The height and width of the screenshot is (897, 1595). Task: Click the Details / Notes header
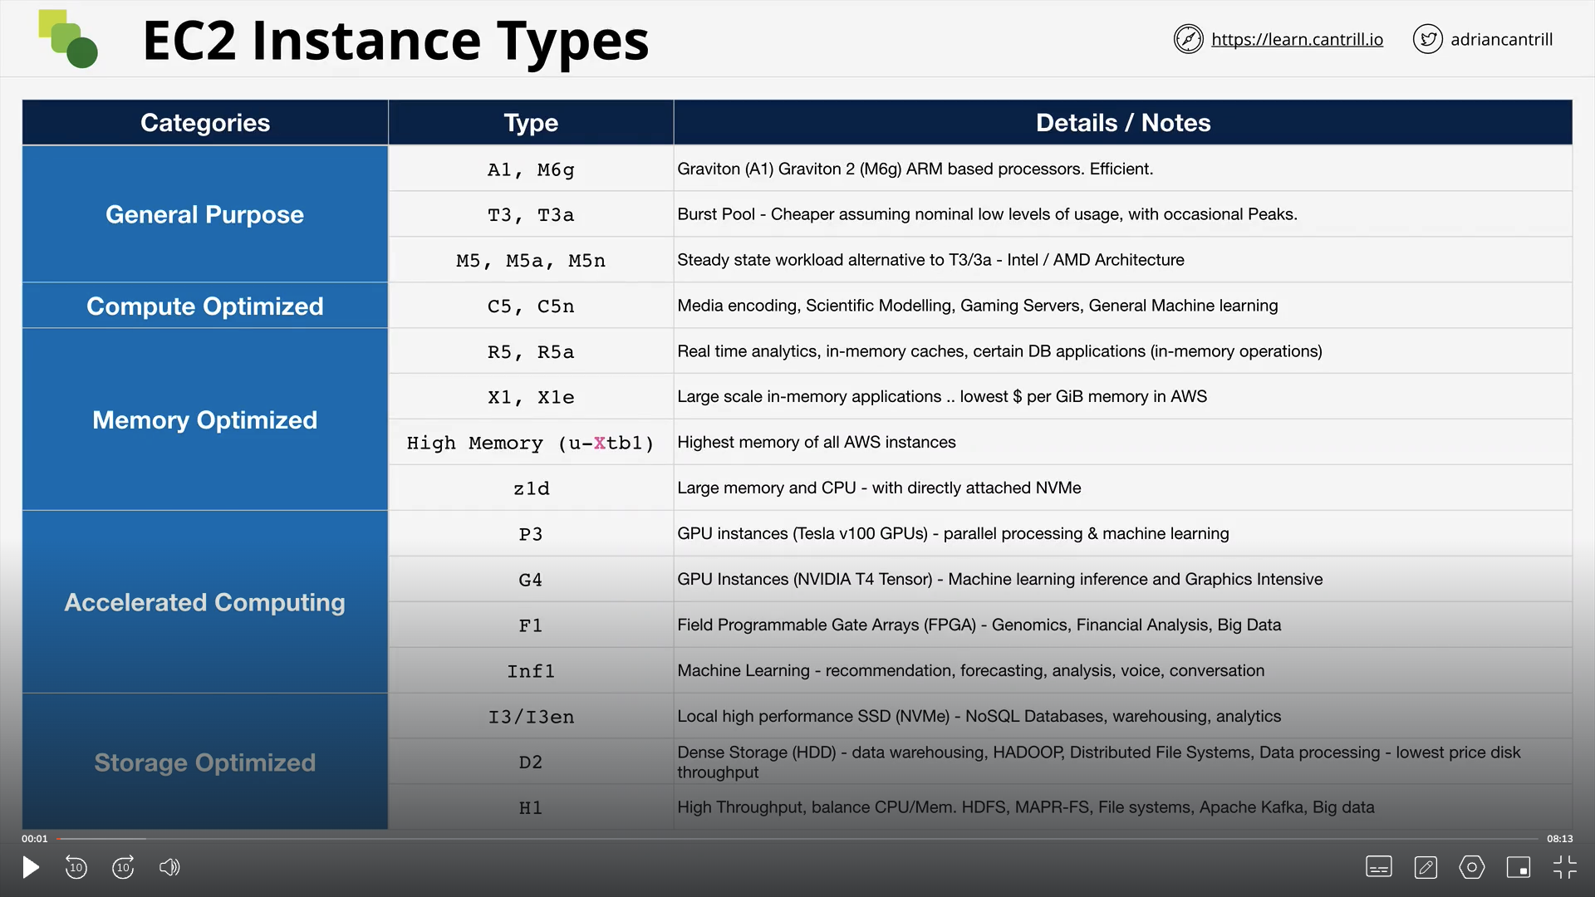(1122, 123)
